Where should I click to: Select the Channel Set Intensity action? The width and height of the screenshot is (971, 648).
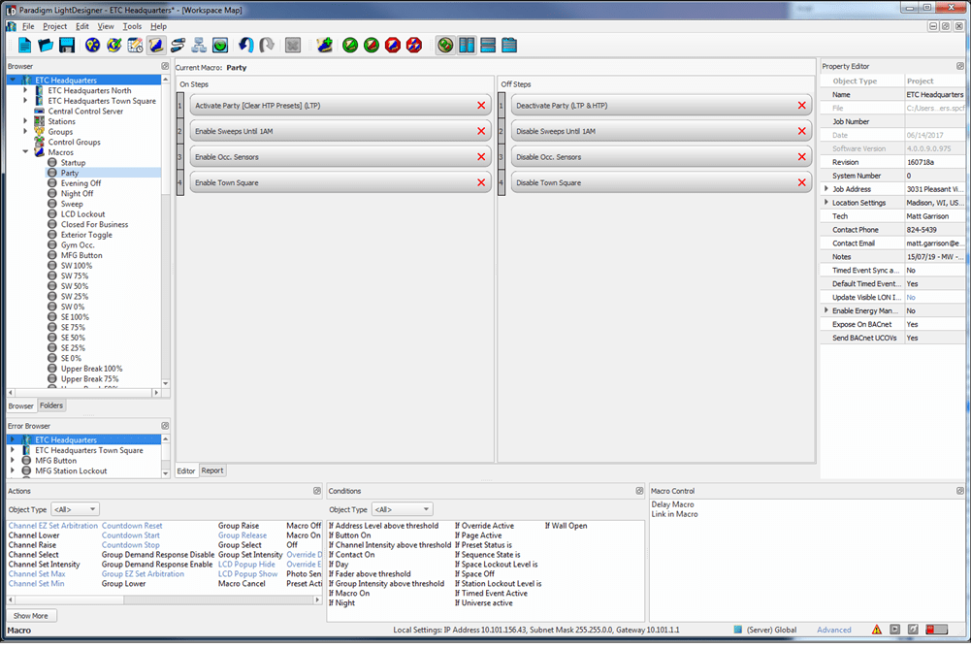44,565
